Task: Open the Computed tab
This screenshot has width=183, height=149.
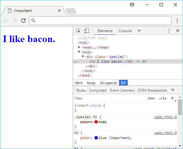Action: pos(97,90)
